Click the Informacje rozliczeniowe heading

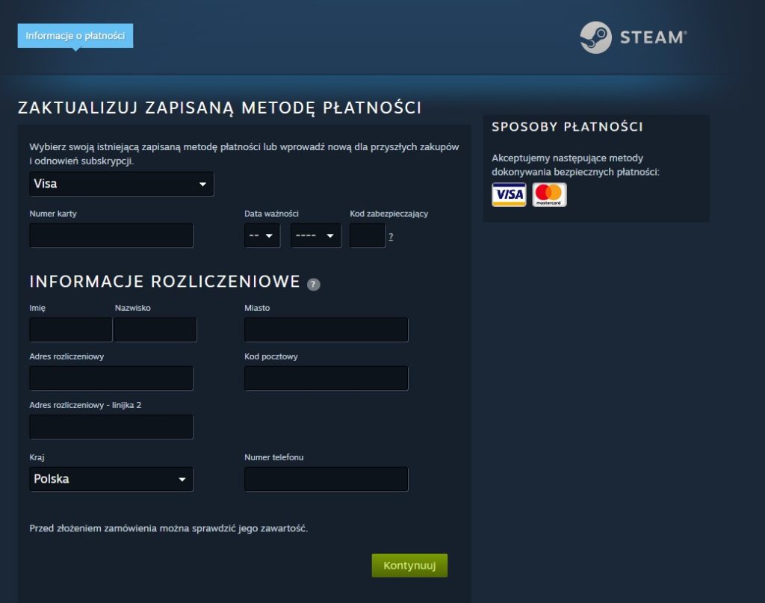(165, 282)
